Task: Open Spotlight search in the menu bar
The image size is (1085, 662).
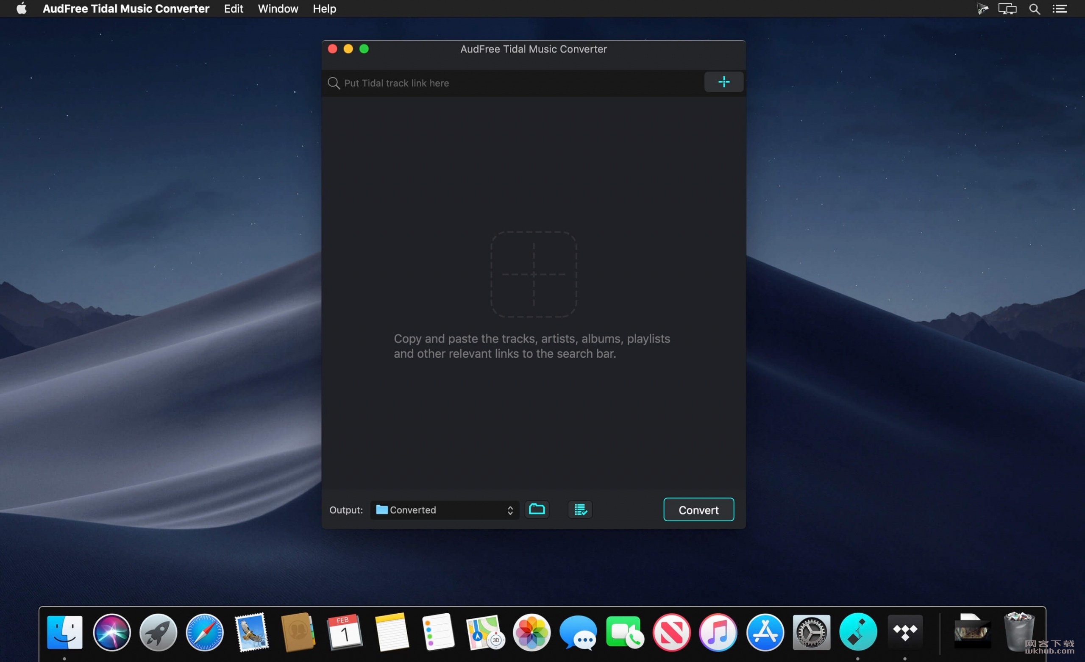Action: pyautogui.click(x=1035, y=9)
